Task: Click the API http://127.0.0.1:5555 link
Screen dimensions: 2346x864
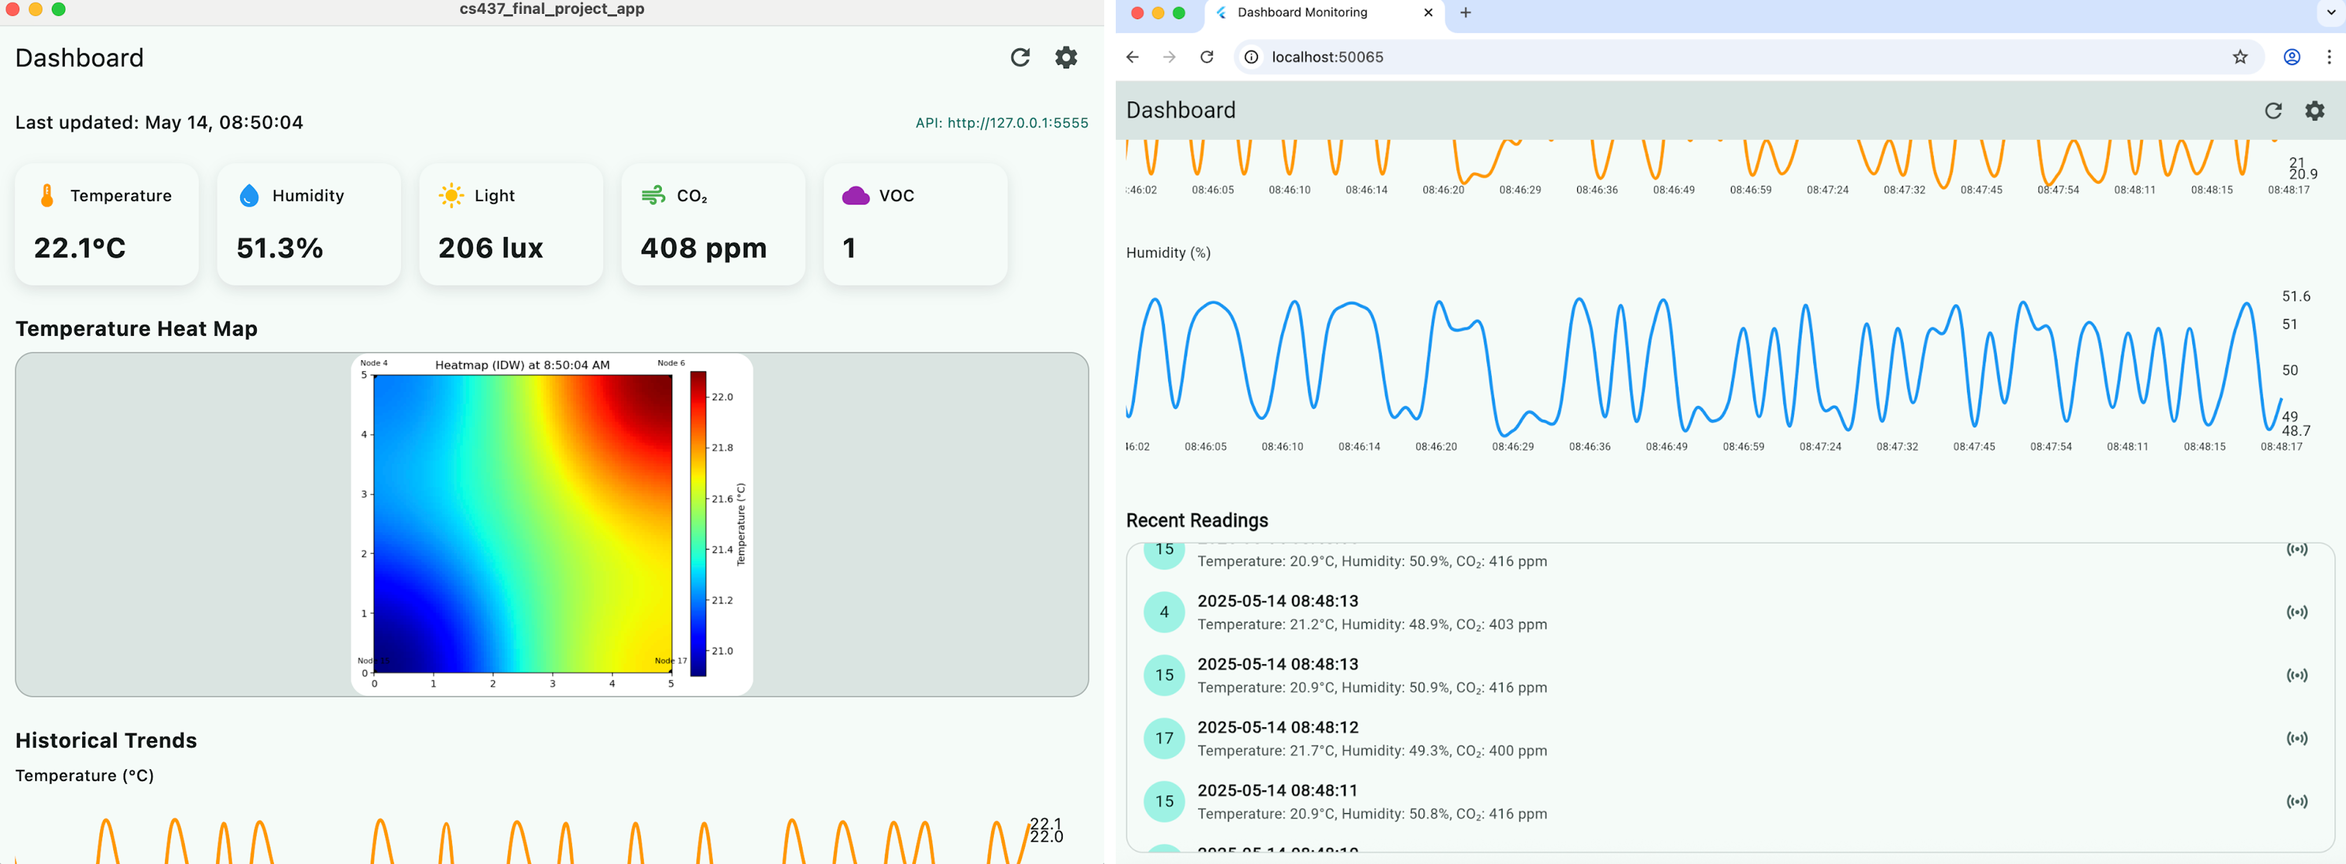Action: 1001,123
